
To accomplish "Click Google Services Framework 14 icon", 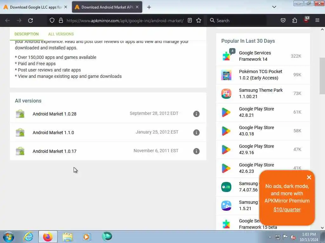I will [x=226, y=56].
